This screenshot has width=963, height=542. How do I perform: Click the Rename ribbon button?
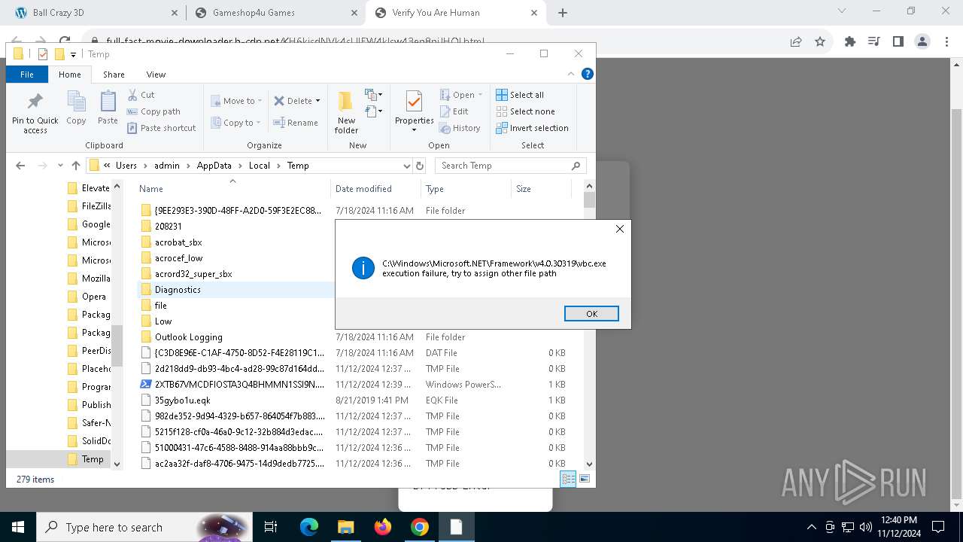296,123
